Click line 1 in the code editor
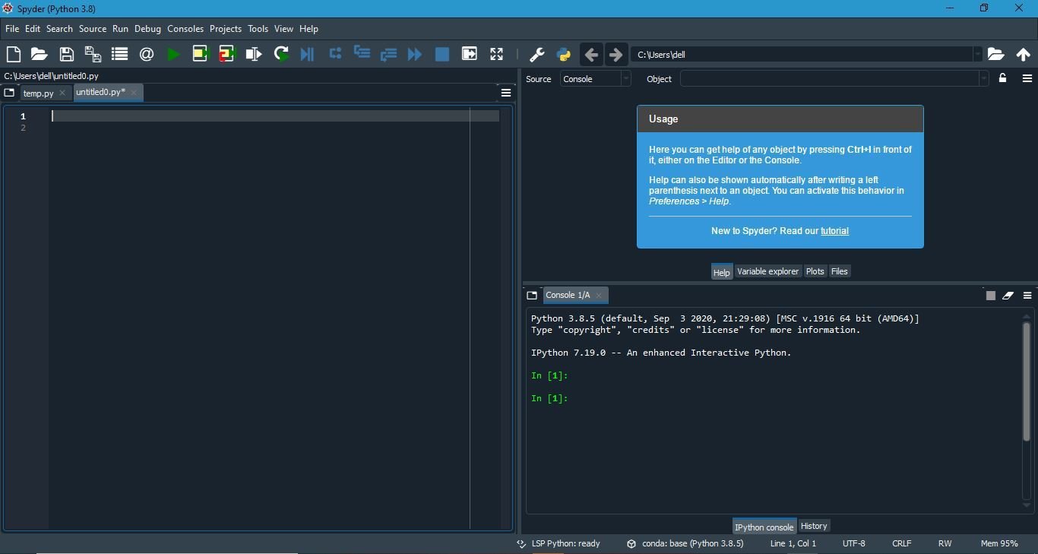The image size is (1038, 554). (x=275, y=116)
